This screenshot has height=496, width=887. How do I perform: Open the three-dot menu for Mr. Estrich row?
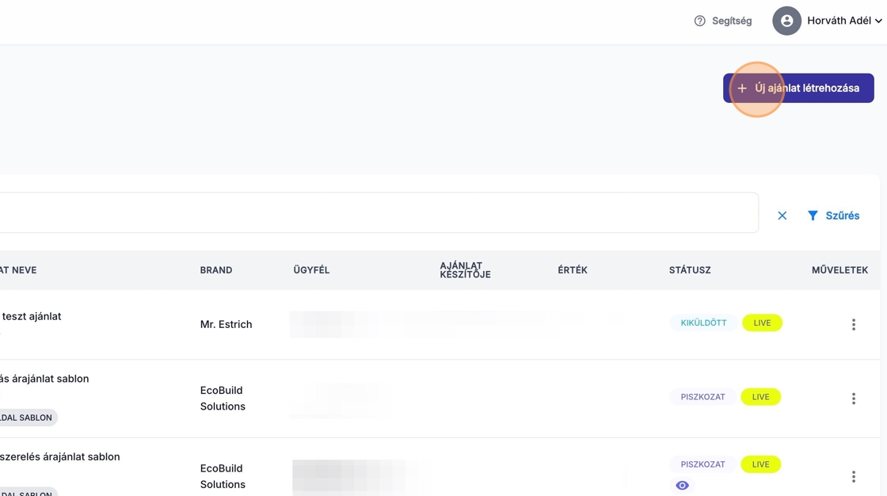coord(854,324)
